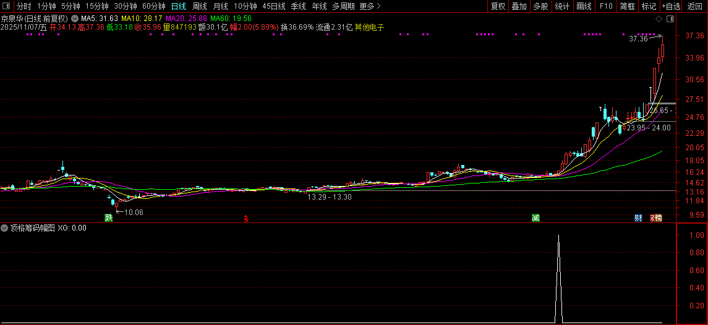Switch to 60分钟 period
The height and width of the screenshot is (325, 708).
(153, 6)
